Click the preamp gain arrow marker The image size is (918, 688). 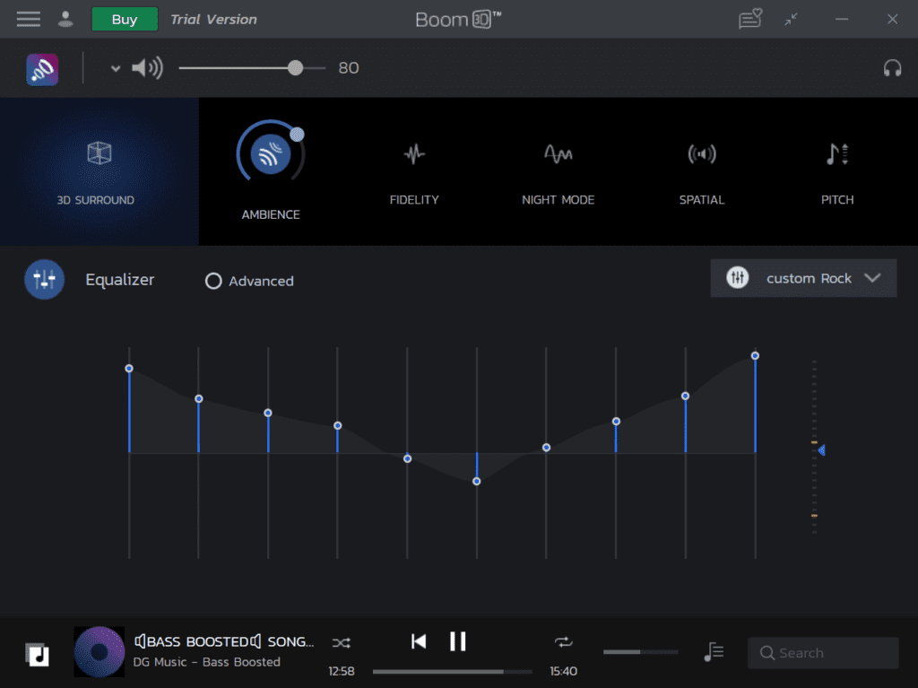pos(822,450)
